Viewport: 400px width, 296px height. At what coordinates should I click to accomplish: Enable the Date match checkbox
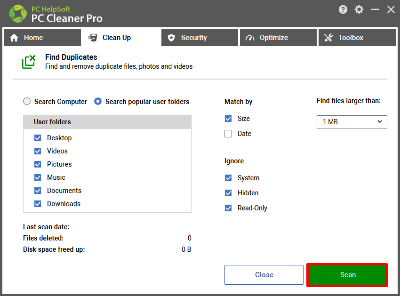tap(228, 134)
